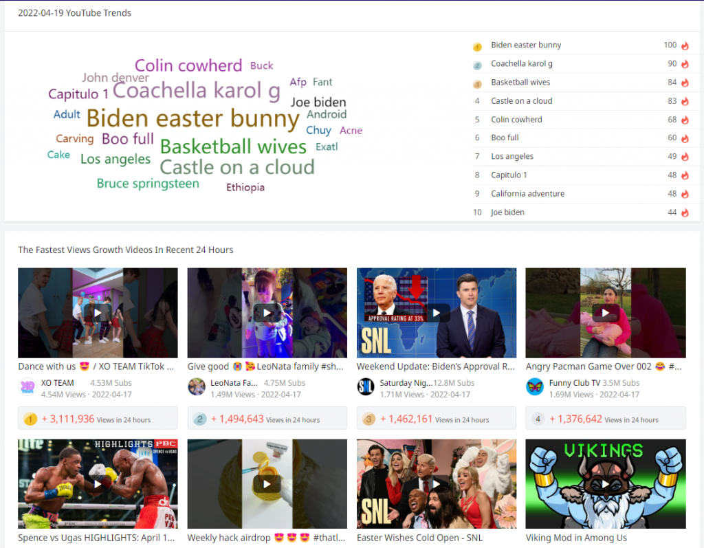
Task: Click XO TEAM channel name
Action: pyautogui.click(x=58, y=383)
